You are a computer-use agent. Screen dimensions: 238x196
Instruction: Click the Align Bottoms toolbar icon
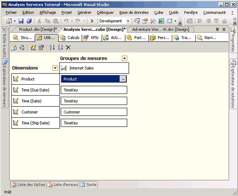tap(224, 21)
